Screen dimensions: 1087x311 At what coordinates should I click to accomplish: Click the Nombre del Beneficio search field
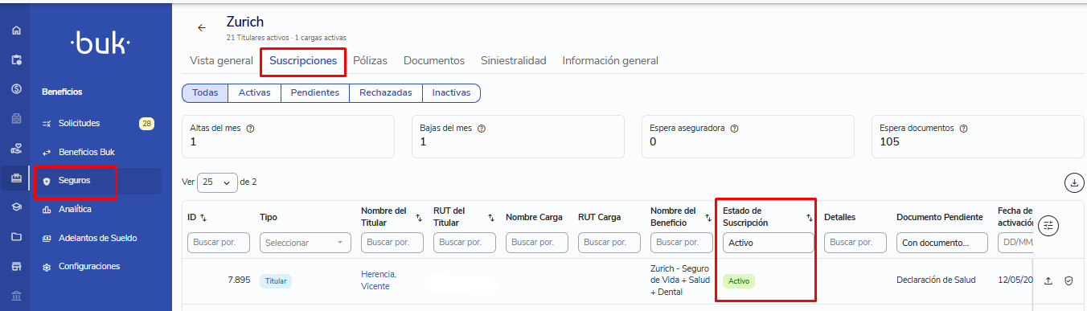tap(682, 243)
